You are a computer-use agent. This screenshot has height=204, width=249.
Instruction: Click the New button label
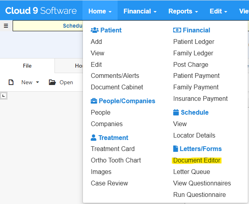click(x=27, y=82)
